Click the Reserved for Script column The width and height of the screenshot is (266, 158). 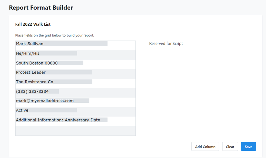click(166, 44)
